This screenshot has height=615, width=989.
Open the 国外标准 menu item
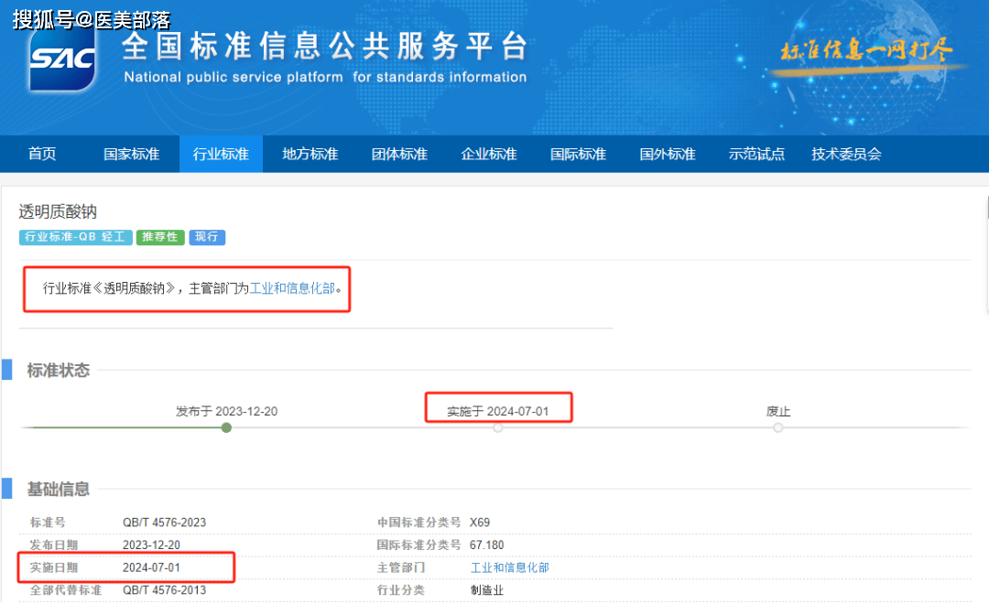(x=667, y=154)
